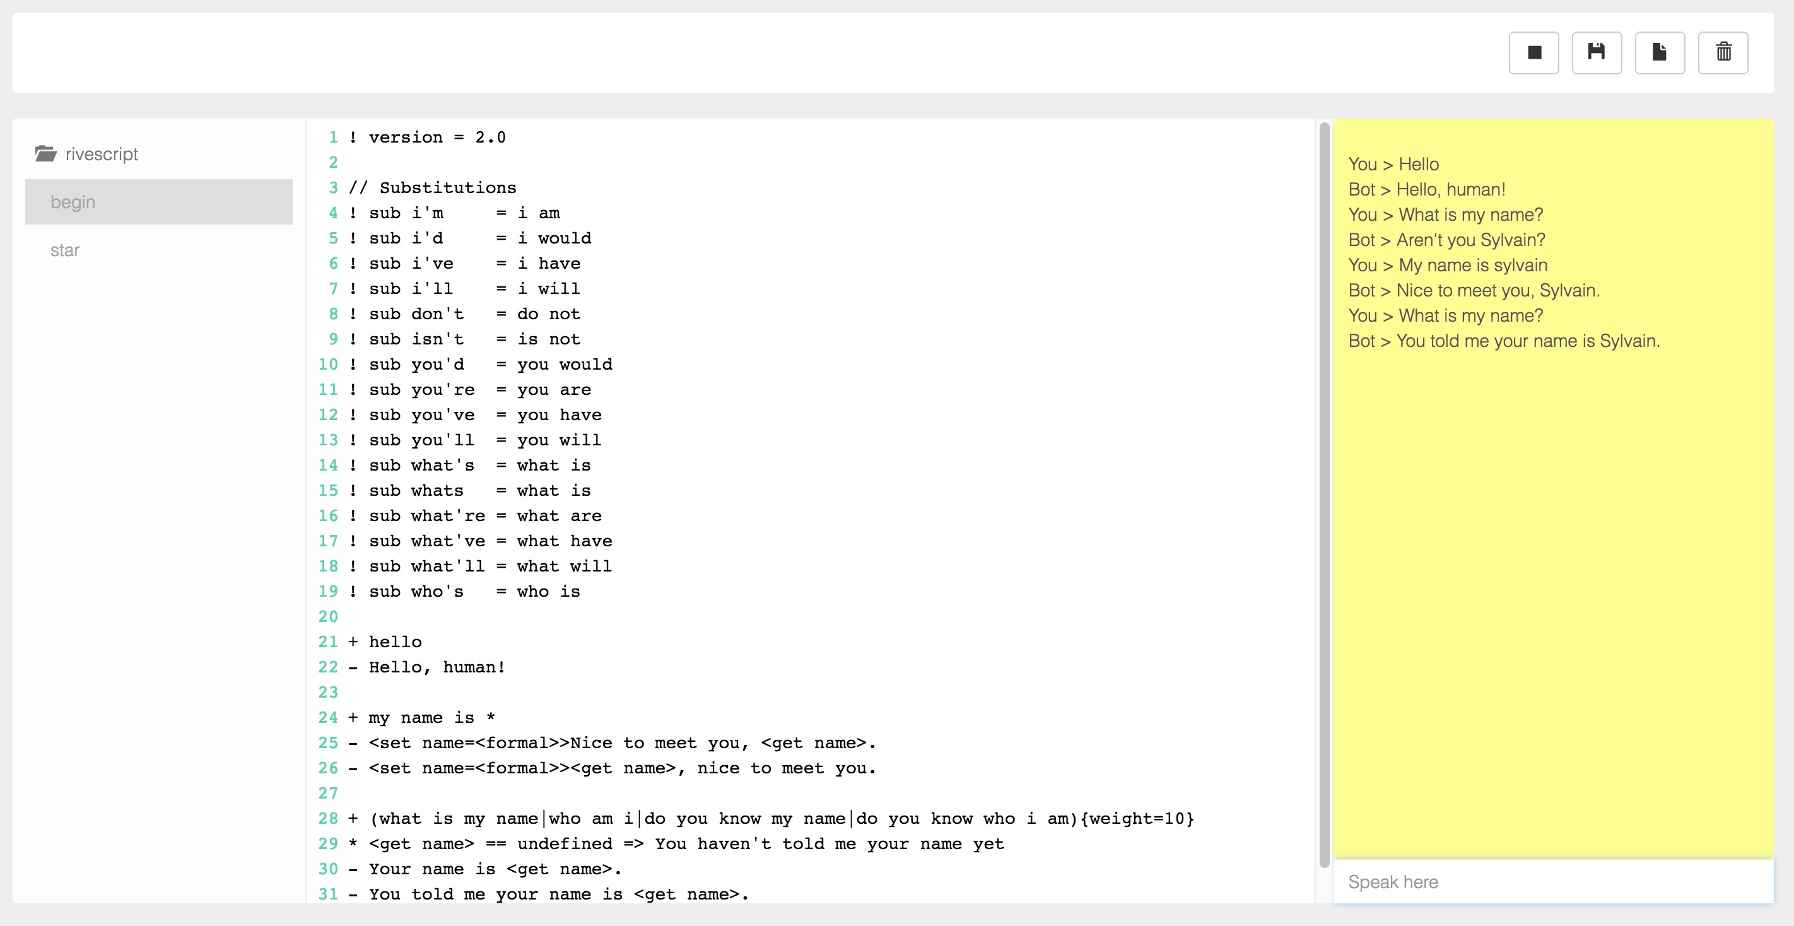This screenshot has width=1794, height=926.
Task: Save the script with floppy icon
Action: 1596,53
